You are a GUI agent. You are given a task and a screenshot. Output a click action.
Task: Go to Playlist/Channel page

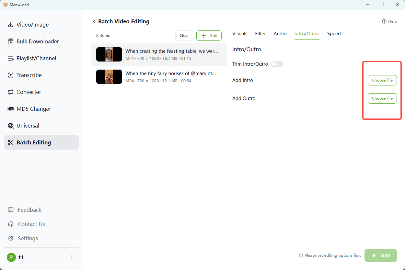(x=36, y=58)
